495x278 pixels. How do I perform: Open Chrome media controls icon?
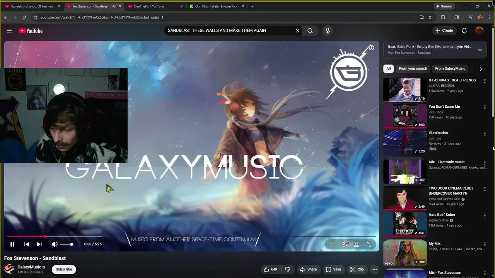[471, 17]
